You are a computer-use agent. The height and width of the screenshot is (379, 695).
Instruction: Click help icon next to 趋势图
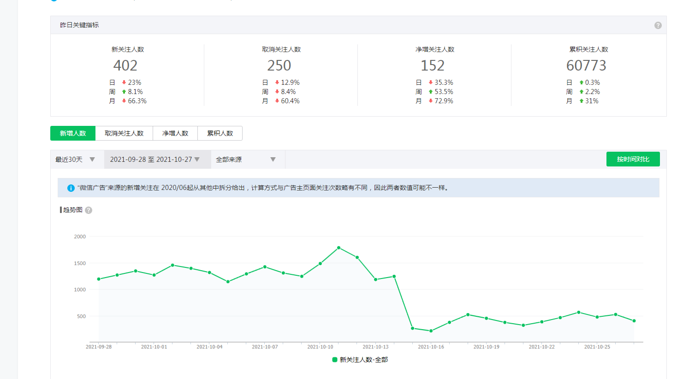(89, 210)
